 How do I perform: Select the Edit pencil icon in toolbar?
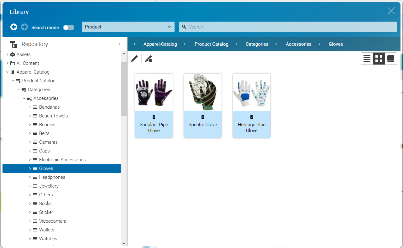coord(134,59)
